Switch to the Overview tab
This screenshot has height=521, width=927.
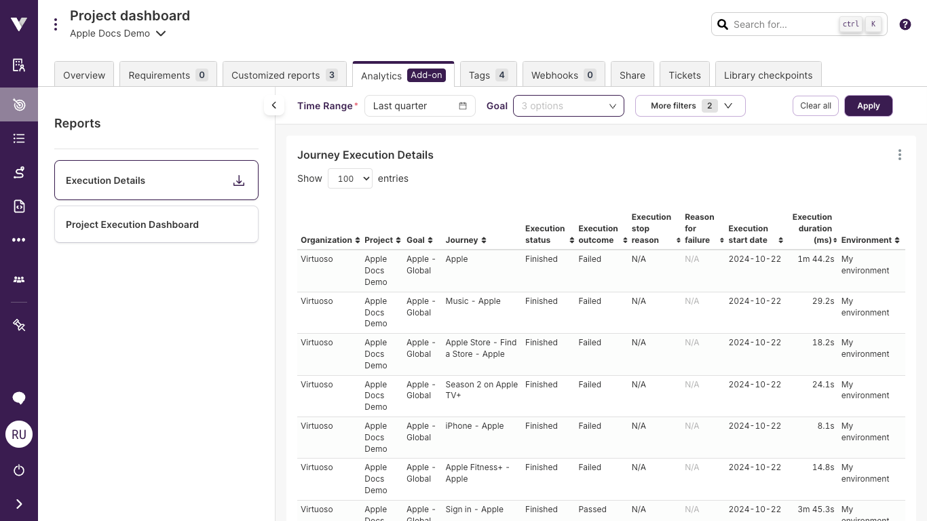pos(84,75)
